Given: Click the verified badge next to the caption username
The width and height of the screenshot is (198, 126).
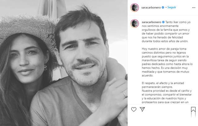Looking at the screenshot, I should coord(163,22).
